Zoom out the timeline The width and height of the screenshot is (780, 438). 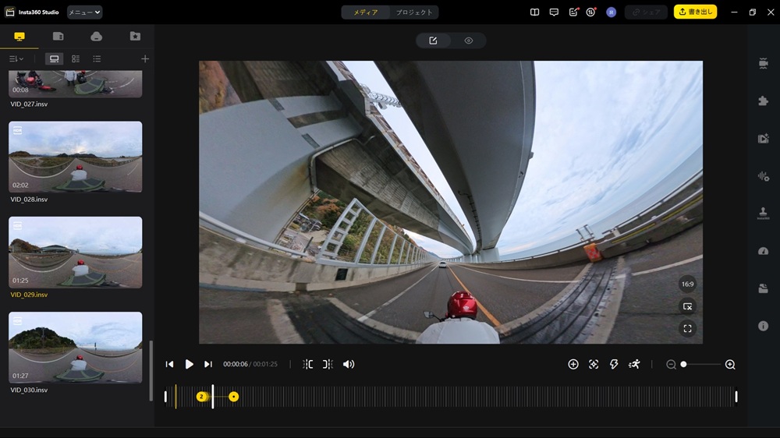point(671,365)
